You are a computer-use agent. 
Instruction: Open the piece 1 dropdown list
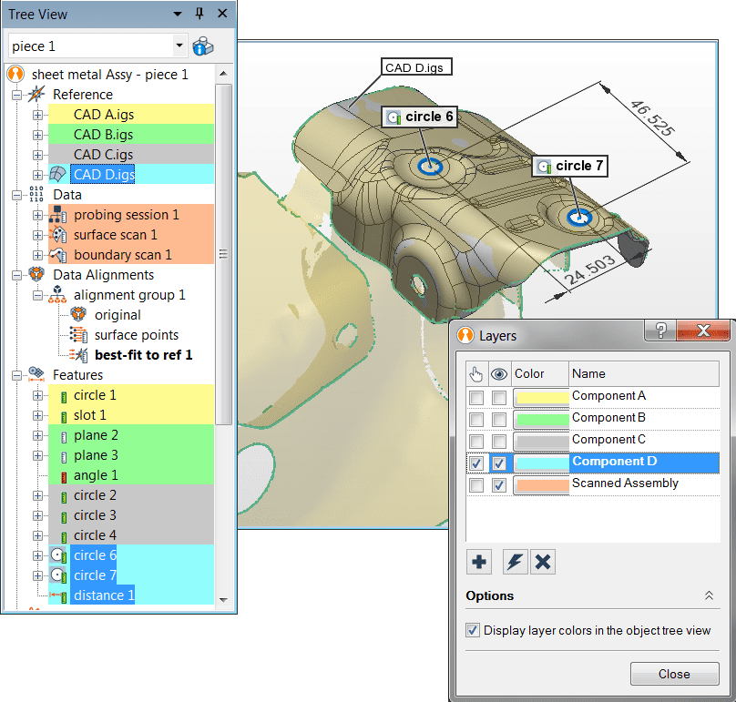pos(179,46)
